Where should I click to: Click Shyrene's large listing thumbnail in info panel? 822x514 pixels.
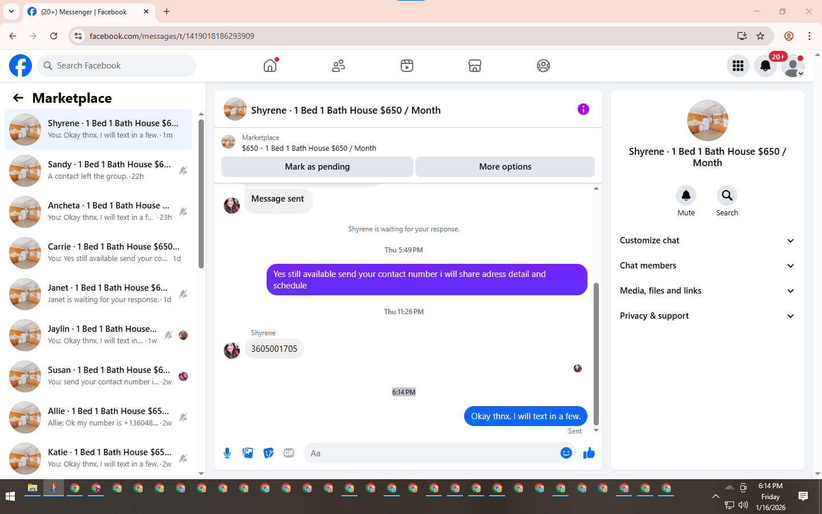pyautogui.click(x=707, y=121)
